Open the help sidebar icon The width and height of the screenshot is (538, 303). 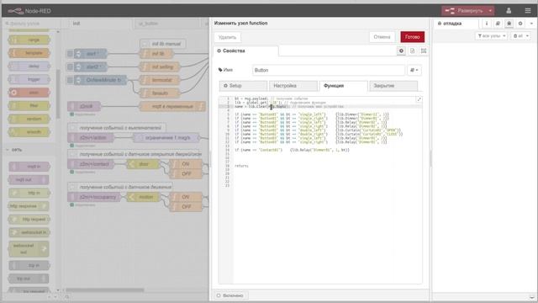coord(498,24)
